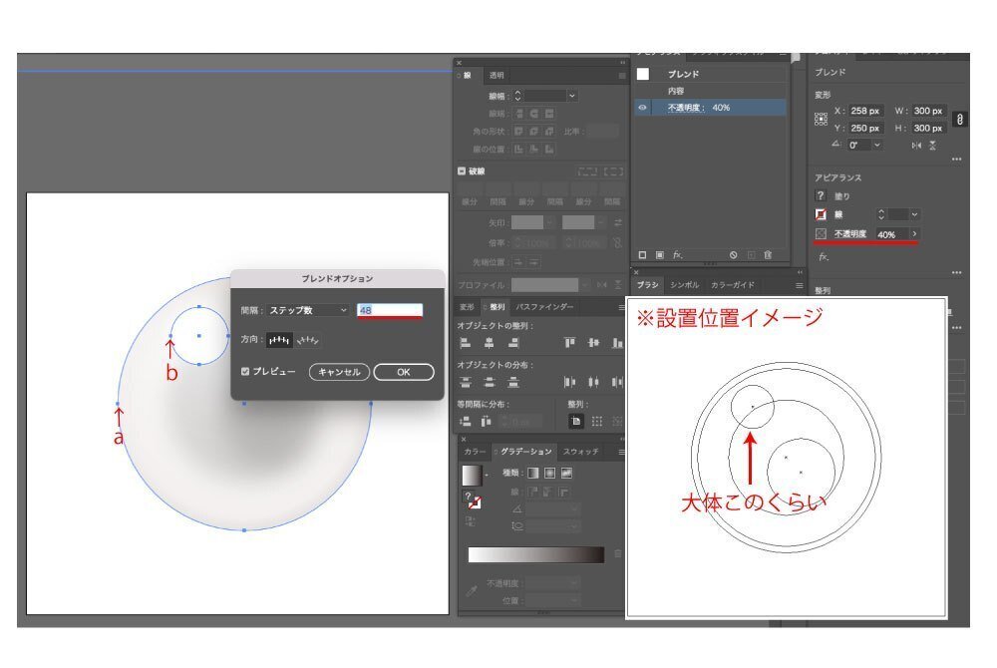Toggle the align to artboard button

click(575, 421)
